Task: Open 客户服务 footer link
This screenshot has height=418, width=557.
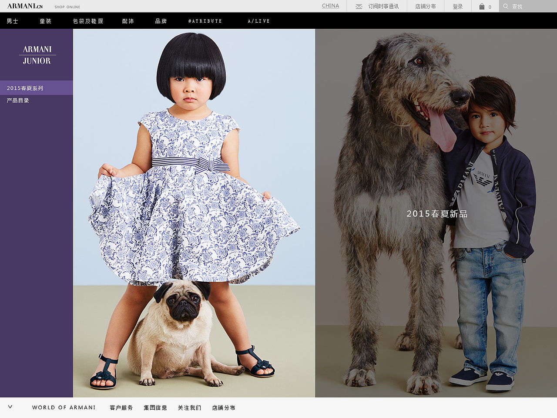Action: tap(121, 408)
